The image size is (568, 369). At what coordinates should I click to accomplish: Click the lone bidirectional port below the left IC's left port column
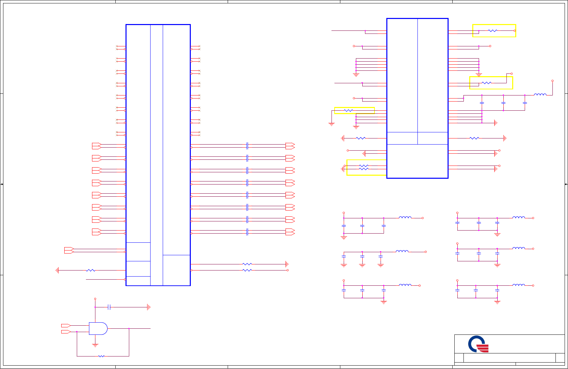(69, 251)
